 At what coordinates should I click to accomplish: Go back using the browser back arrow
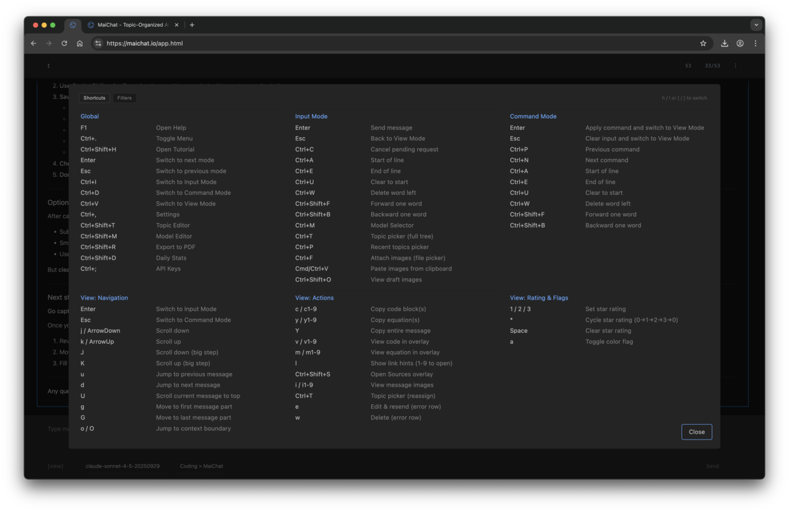point(33,44)
